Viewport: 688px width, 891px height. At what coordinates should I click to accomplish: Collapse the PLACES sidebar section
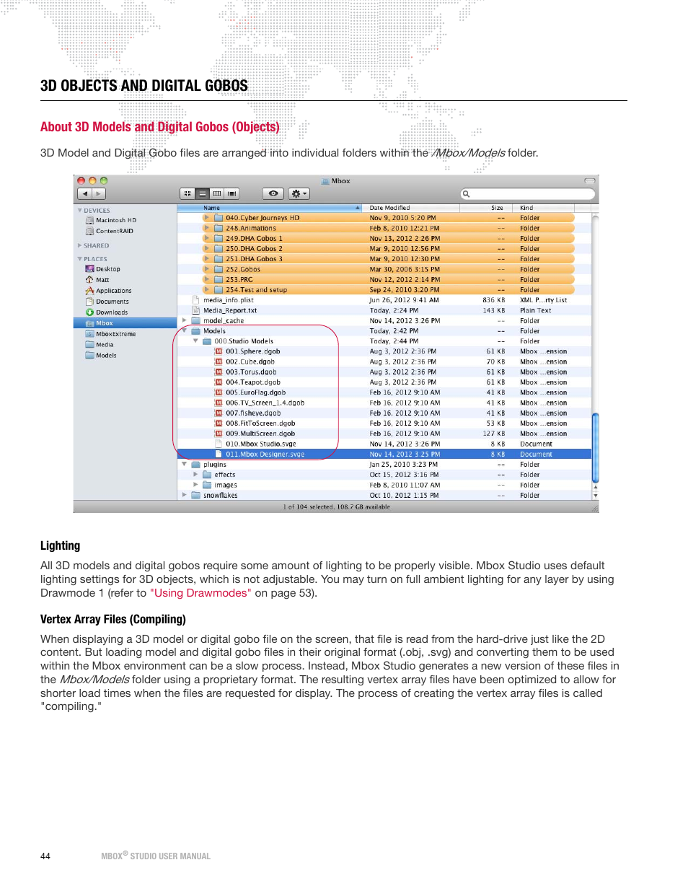coord(79,259)
